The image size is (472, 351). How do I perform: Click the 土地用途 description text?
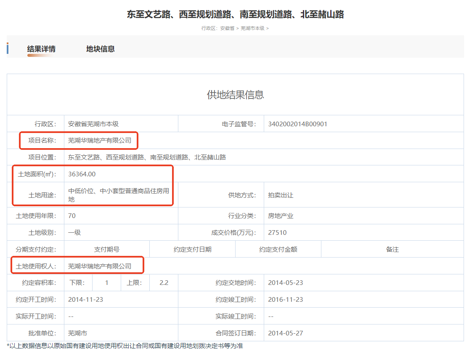(x=119, y=195)
